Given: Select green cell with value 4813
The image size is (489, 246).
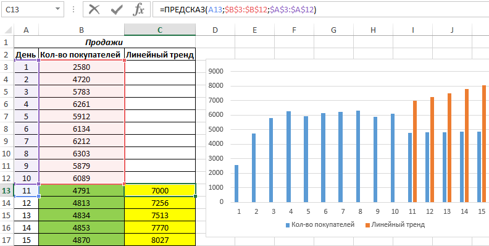Looking at the screenshot, I should coord(81,203).
